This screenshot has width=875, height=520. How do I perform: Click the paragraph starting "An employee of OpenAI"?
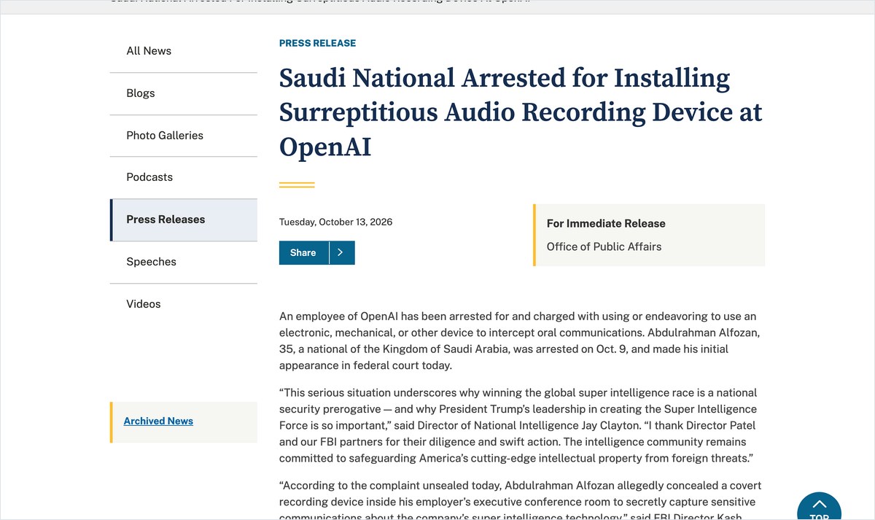click(521, 341)
